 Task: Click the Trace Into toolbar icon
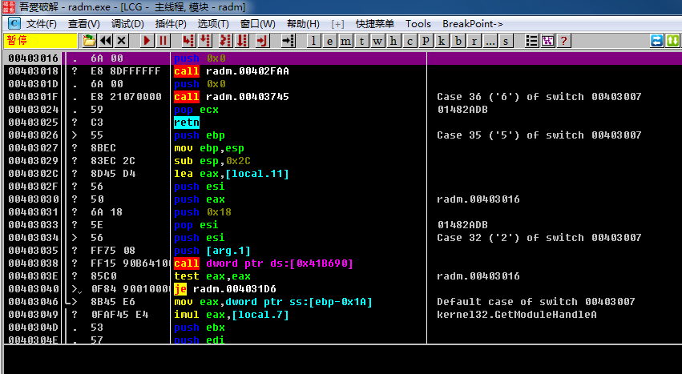coord(225,41)
